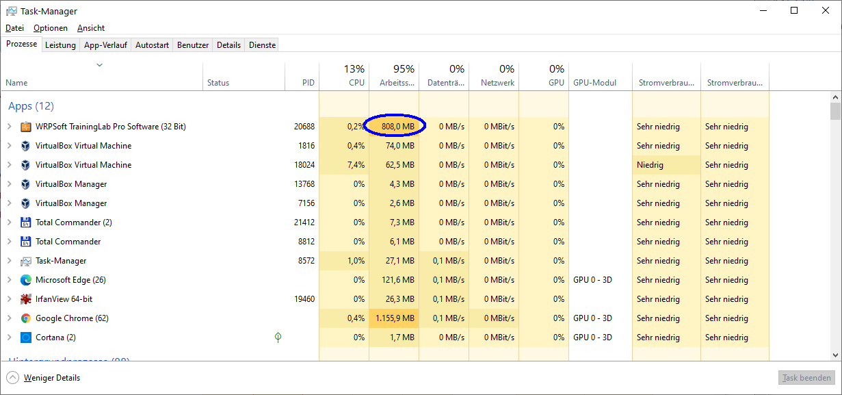Sort by the Name column header
Image resolution: width=842 pixels, height=395 pixels.
click(x=103, y=76)
